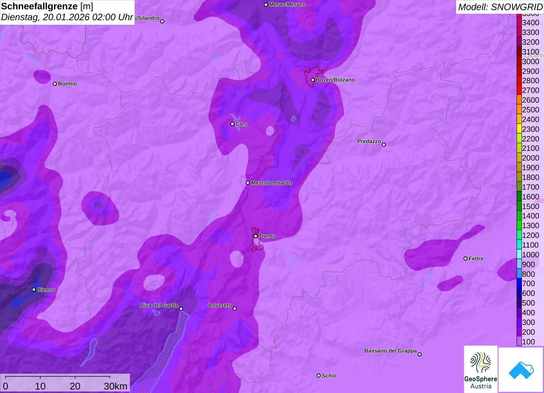Click the 'Bienno' label text
Viewport: 544px width, 393px height.
[x=46, y=290]
